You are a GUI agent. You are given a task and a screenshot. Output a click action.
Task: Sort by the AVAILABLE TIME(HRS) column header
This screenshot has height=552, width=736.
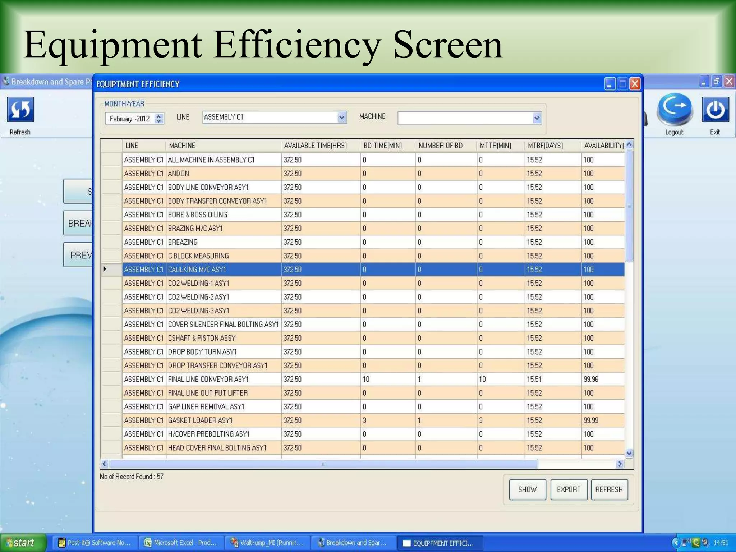tap(315, 146)
